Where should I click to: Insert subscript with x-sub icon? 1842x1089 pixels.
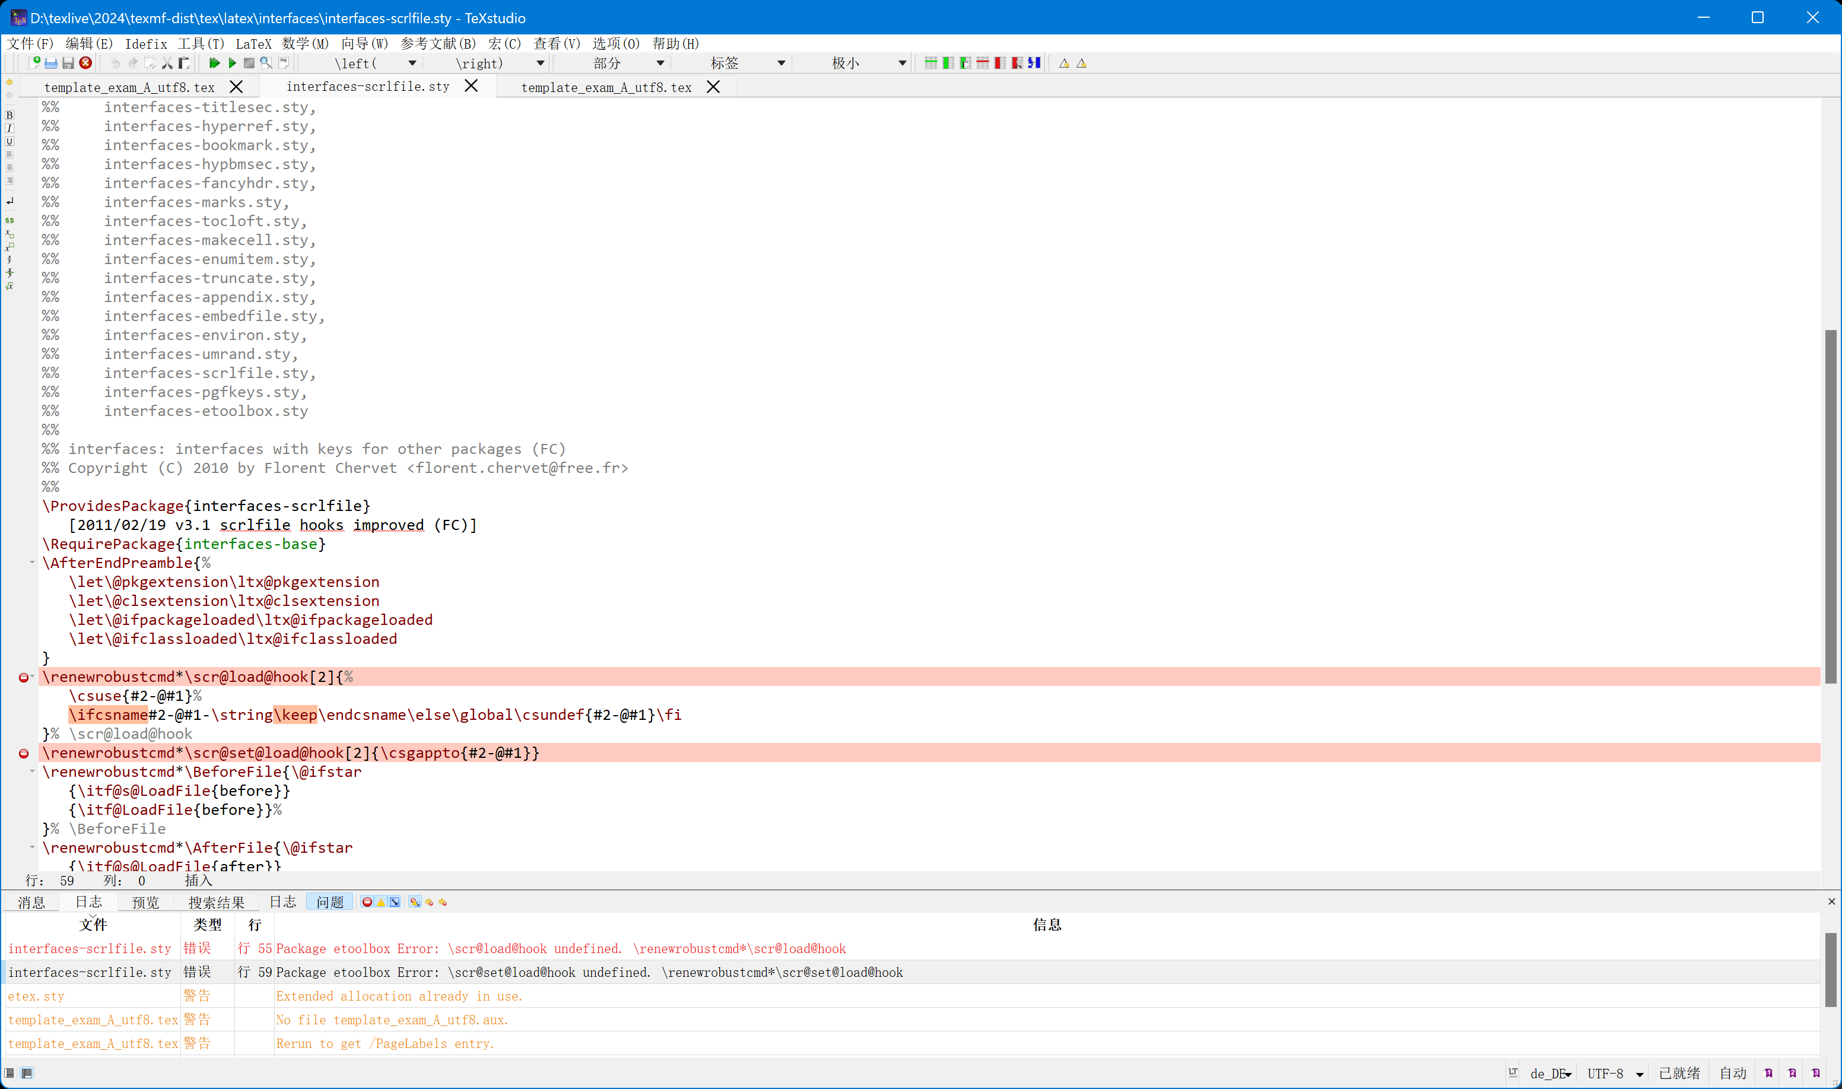click(9, 234)
